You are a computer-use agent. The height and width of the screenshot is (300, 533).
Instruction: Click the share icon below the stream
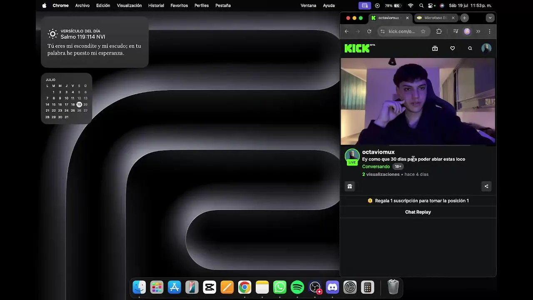(486, 186)
